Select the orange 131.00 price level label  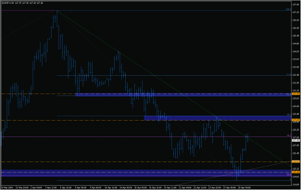click(296, 94)
